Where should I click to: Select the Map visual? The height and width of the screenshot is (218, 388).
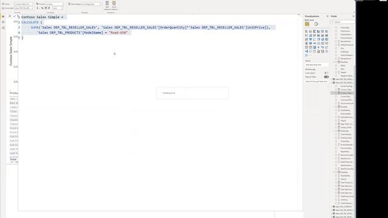pos(306,43)
